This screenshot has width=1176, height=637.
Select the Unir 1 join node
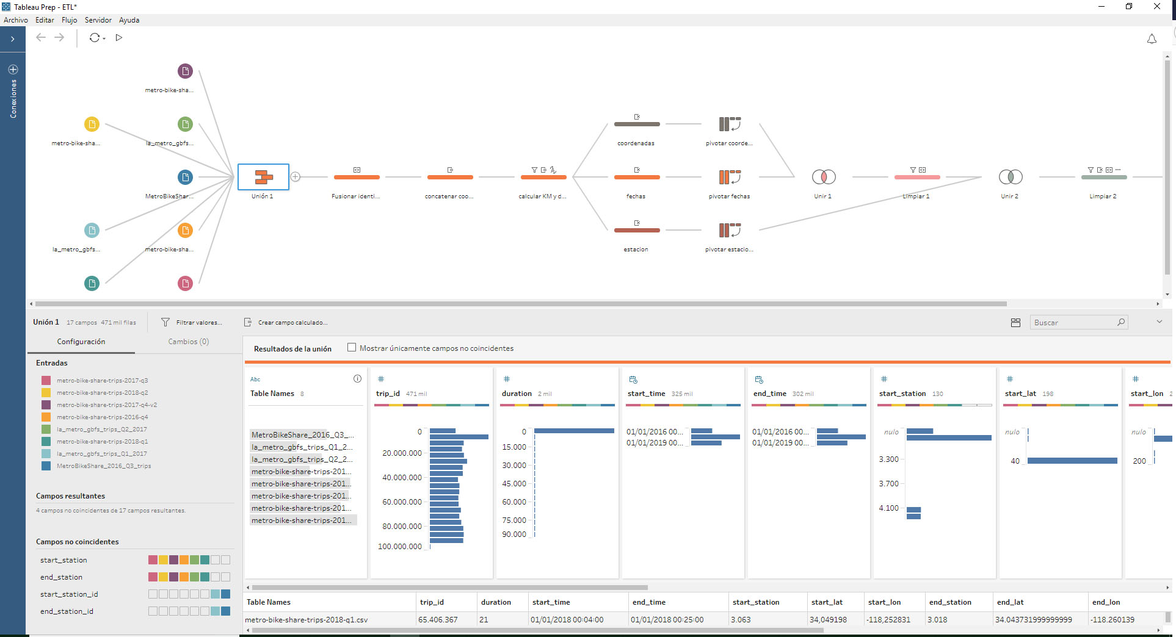824,177
